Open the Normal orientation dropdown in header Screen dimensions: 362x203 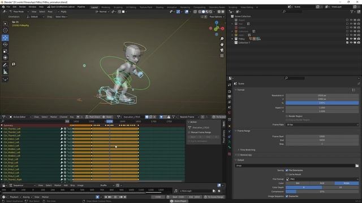[x=102, y=11]
